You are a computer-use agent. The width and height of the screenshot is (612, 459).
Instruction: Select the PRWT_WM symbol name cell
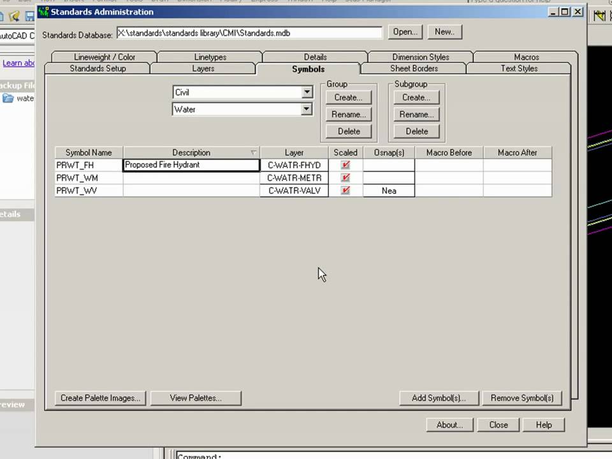89,178
